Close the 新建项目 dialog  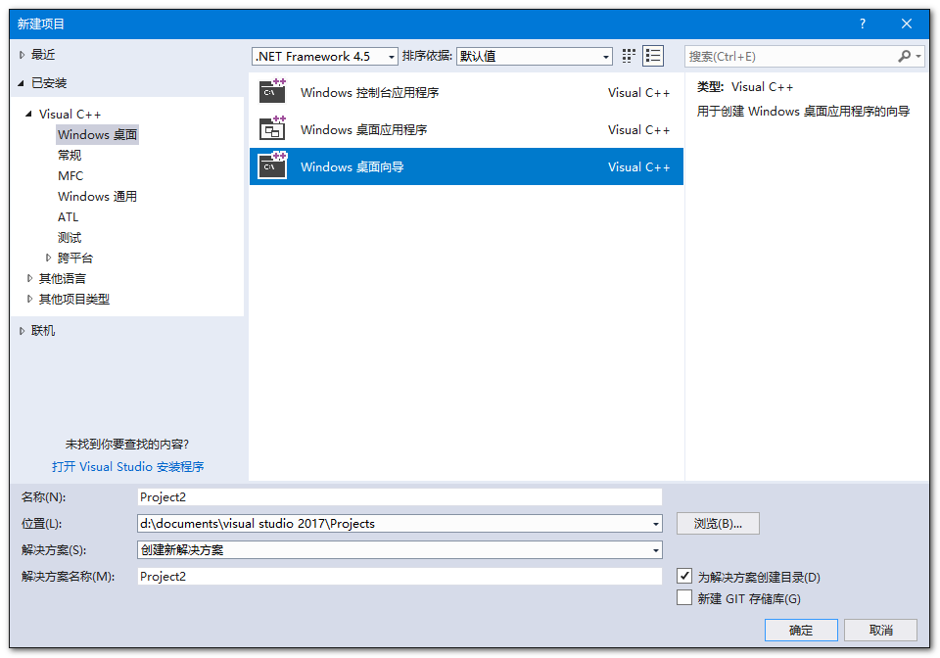pos(907,23)
